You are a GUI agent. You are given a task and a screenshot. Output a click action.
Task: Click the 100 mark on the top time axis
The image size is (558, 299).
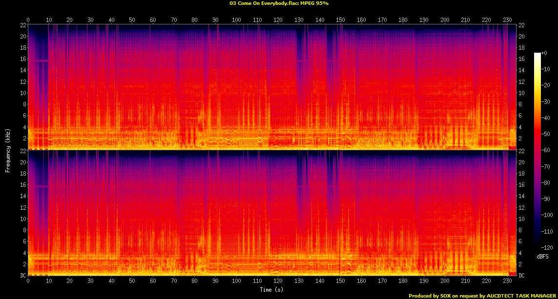click(236, 20)
